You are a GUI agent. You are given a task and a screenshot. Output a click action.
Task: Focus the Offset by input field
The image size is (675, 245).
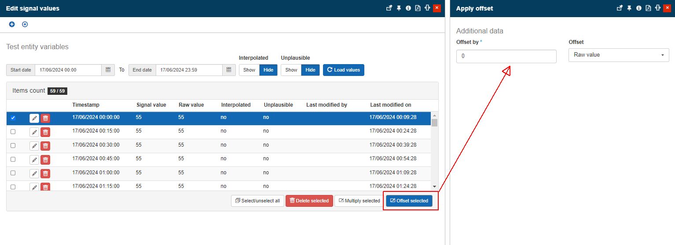coord(506,56)
